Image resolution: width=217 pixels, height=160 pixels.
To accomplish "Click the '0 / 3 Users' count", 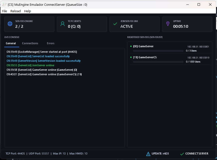I will point(191,51).
